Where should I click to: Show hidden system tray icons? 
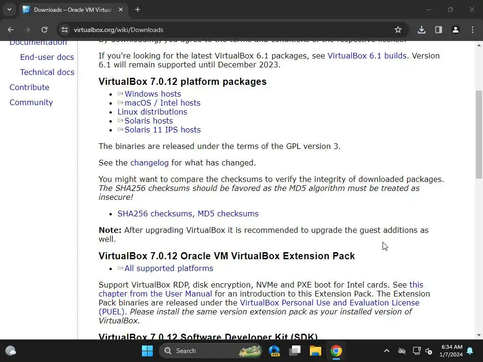tap(387, 351)
